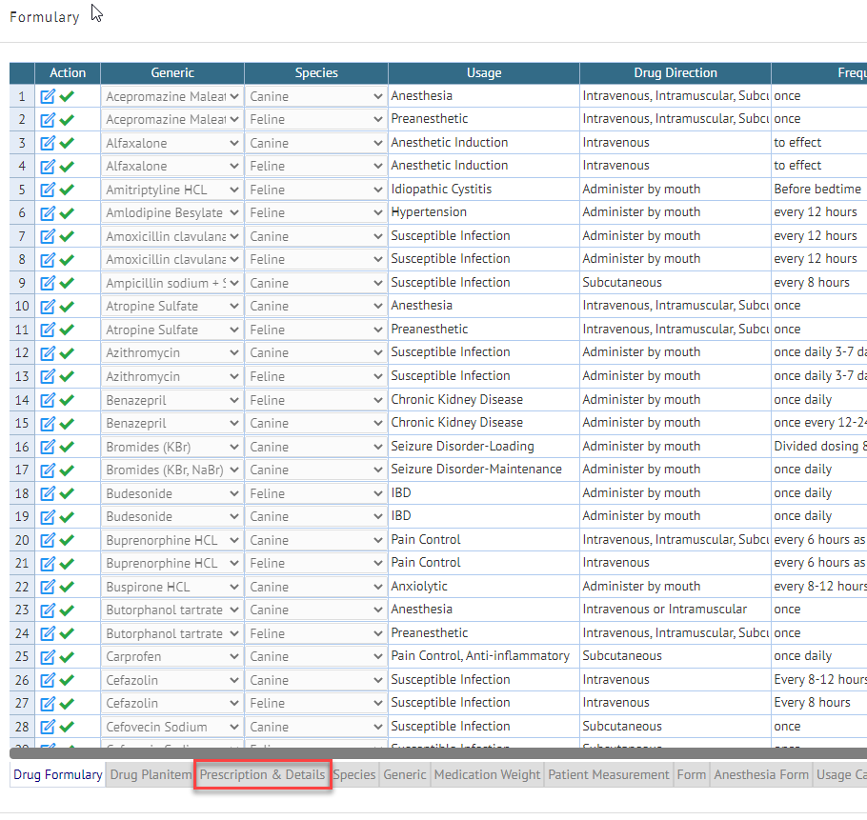Open the Drug Planitem tab
The height and width of the screenshot is (820, 867).
151,774
